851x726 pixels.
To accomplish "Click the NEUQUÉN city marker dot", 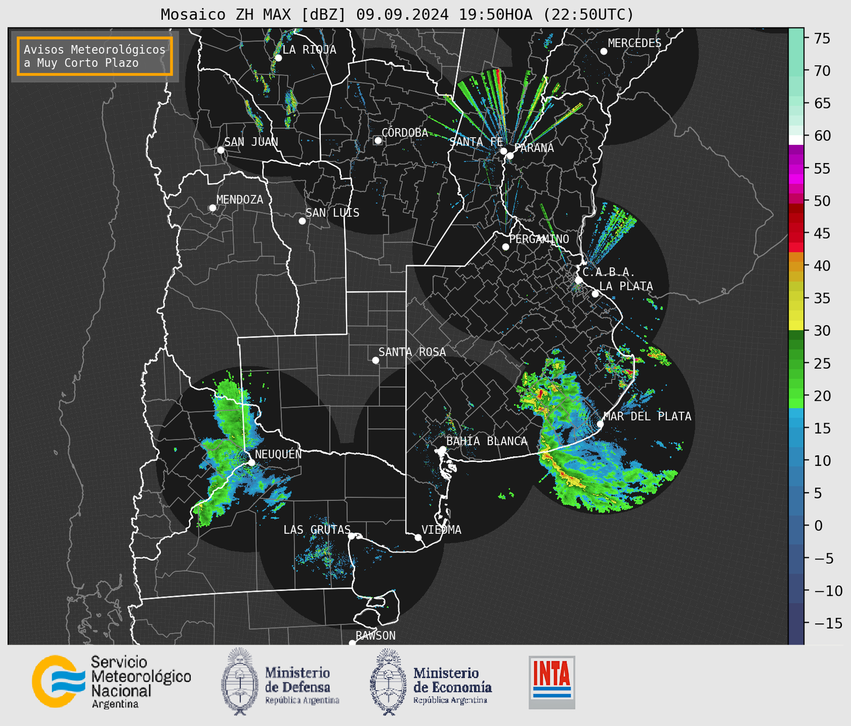I will [x=251, y=462].
